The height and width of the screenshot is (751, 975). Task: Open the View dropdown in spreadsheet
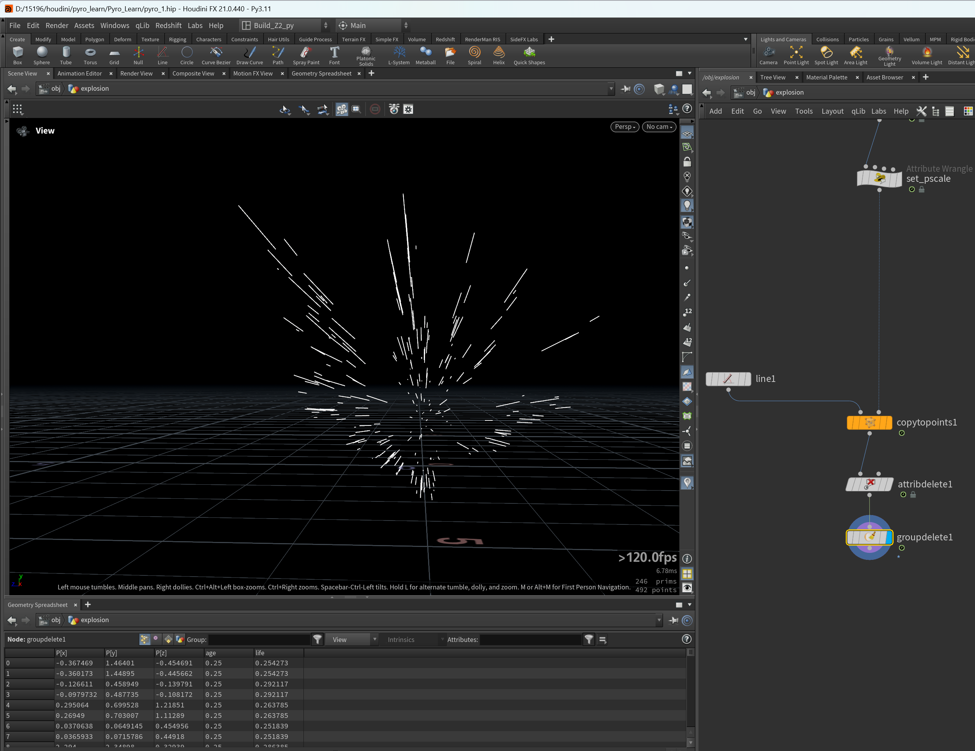pyautogui.click(x=351, y=639)
